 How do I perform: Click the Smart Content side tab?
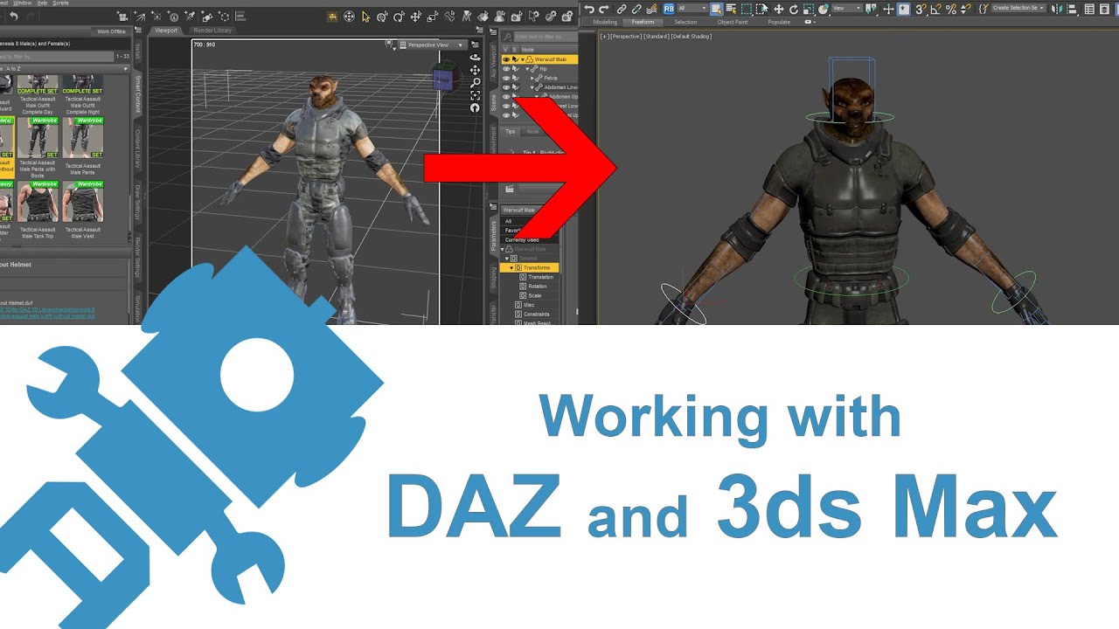pos(138,94)
